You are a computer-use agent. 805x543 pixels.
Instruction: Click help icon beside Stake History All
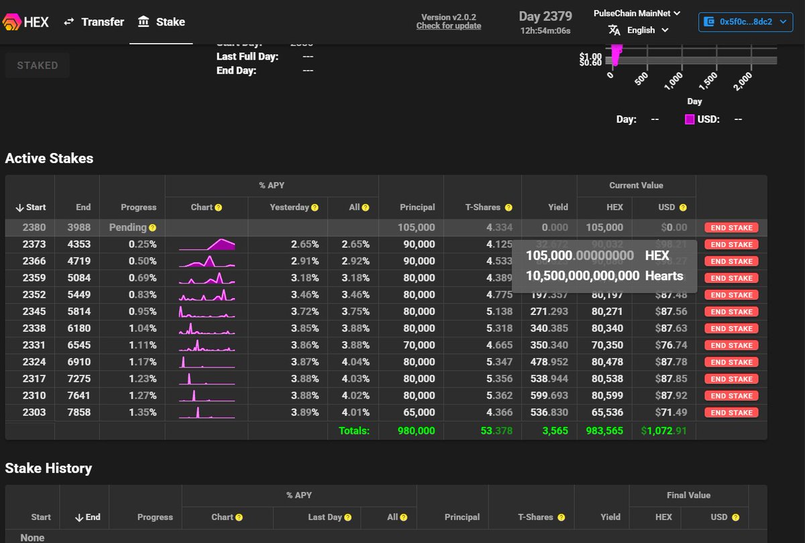click(404, 518)
